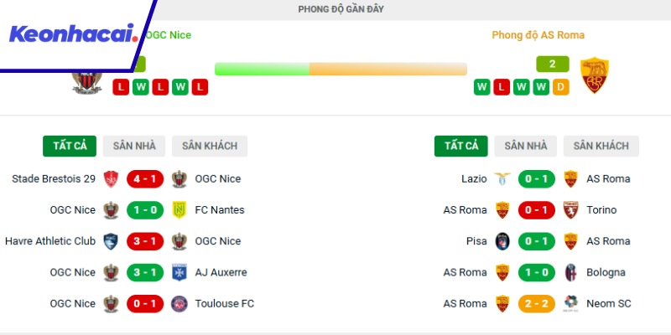Click the Toulouse FC team badge

(179, 303)
